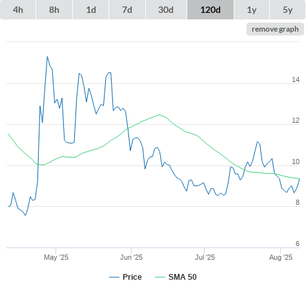This screenshot has height=294, width=306.
Task: Select the 4h time range tab
Action: [18, 10]
